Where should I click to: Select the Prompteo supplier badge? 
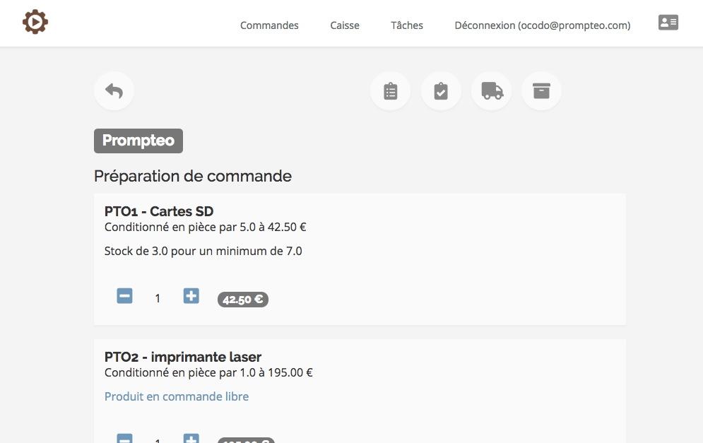pyautogui.click(x=138, y=141)
